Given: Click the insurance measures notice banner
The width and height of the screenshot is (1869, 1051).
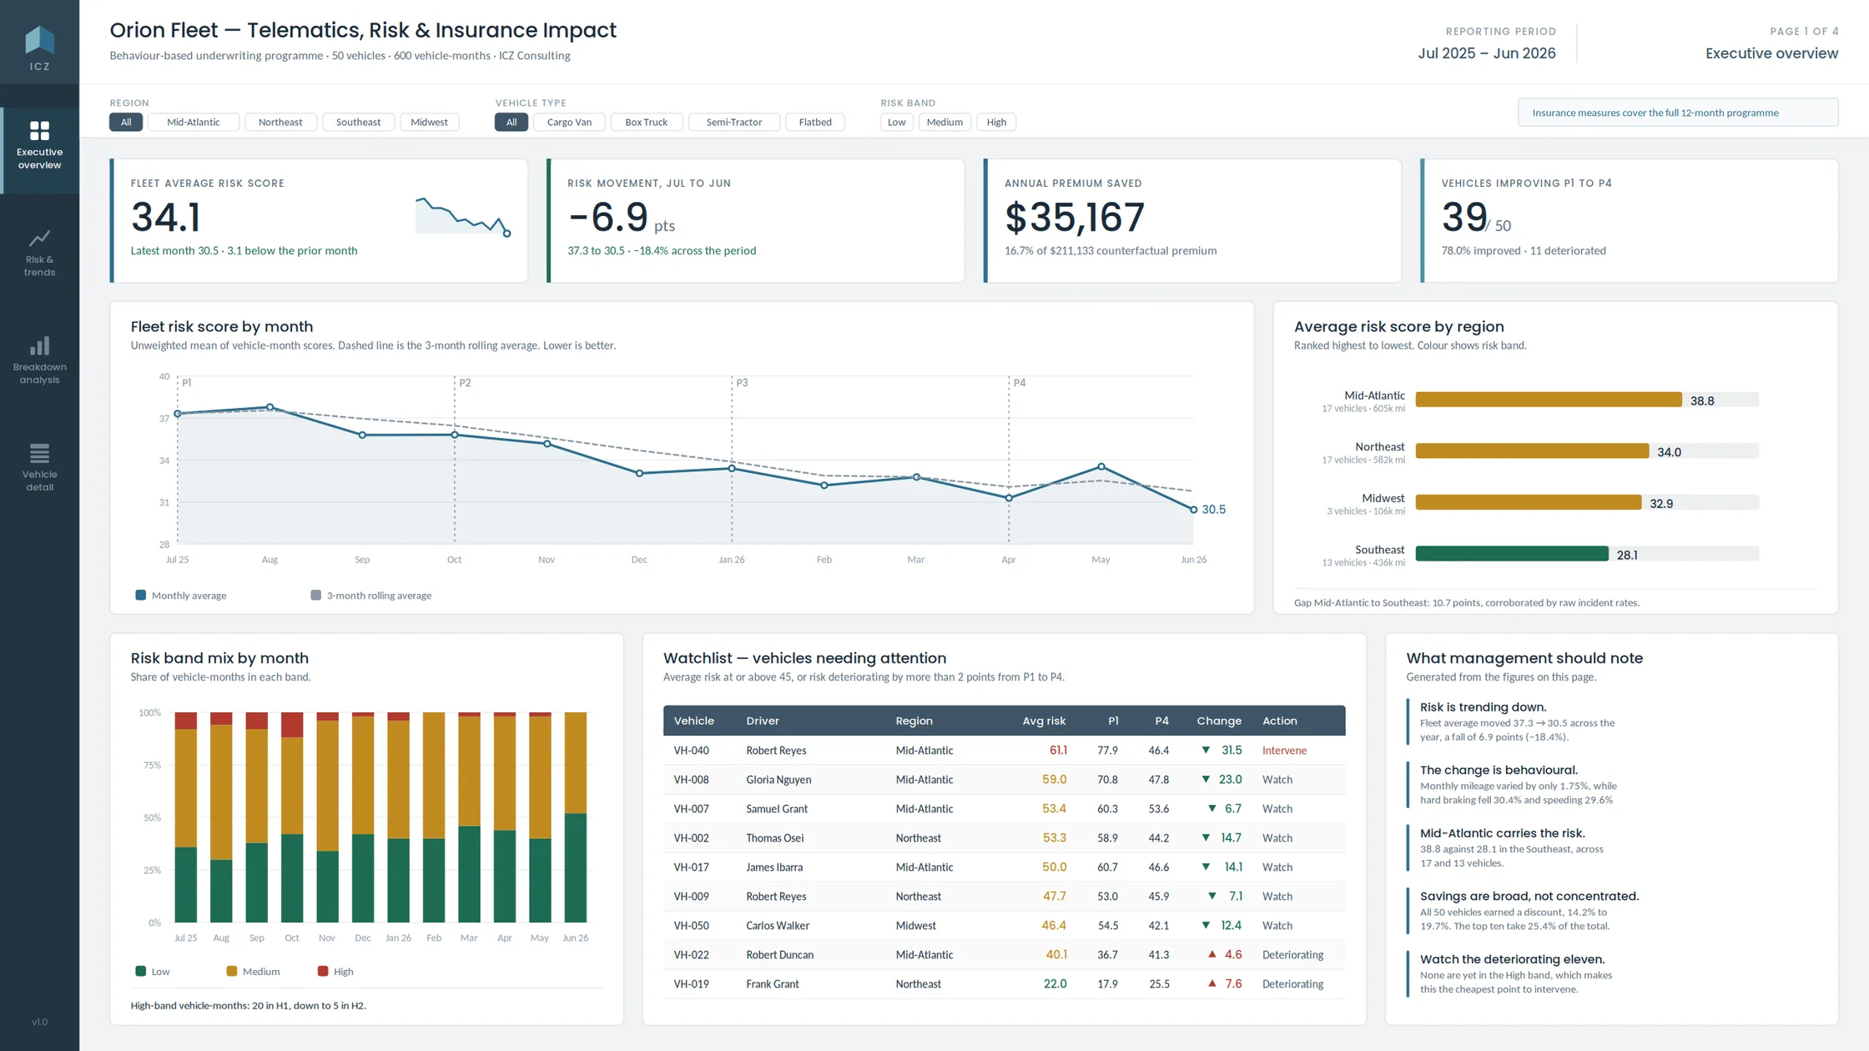Looking at the screenshot, I should 1677,113.
